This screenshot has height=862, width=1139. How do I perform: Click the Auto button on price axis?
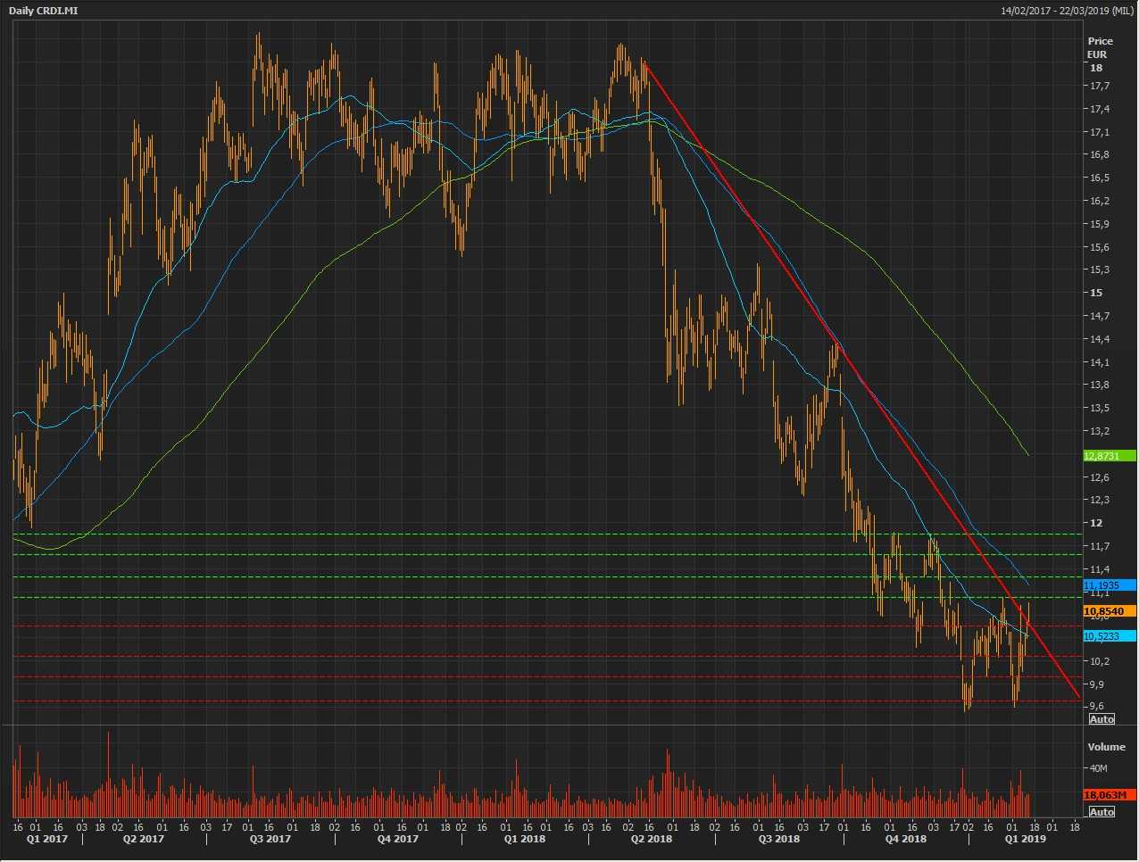click(x=1102, y=719)
